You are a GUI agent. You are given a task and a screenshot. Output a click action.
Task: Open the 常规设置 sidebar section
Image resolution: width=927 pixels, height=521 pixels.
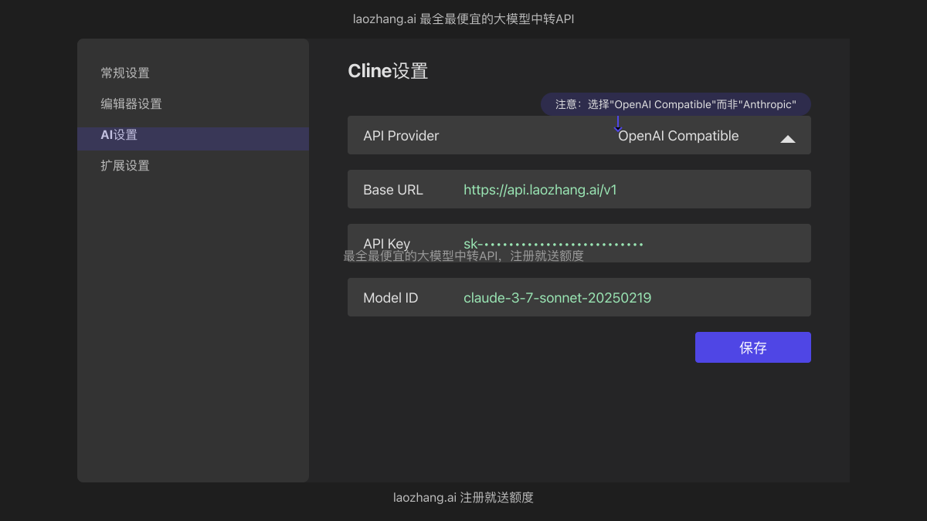pos(125,73)
